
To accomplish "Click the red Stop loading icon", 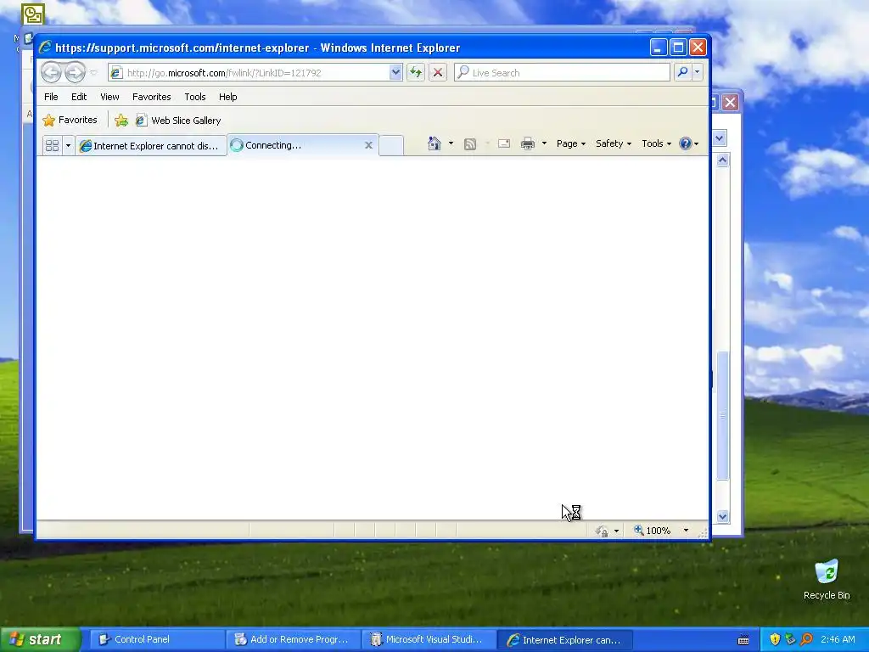I will tap(438, 72).
